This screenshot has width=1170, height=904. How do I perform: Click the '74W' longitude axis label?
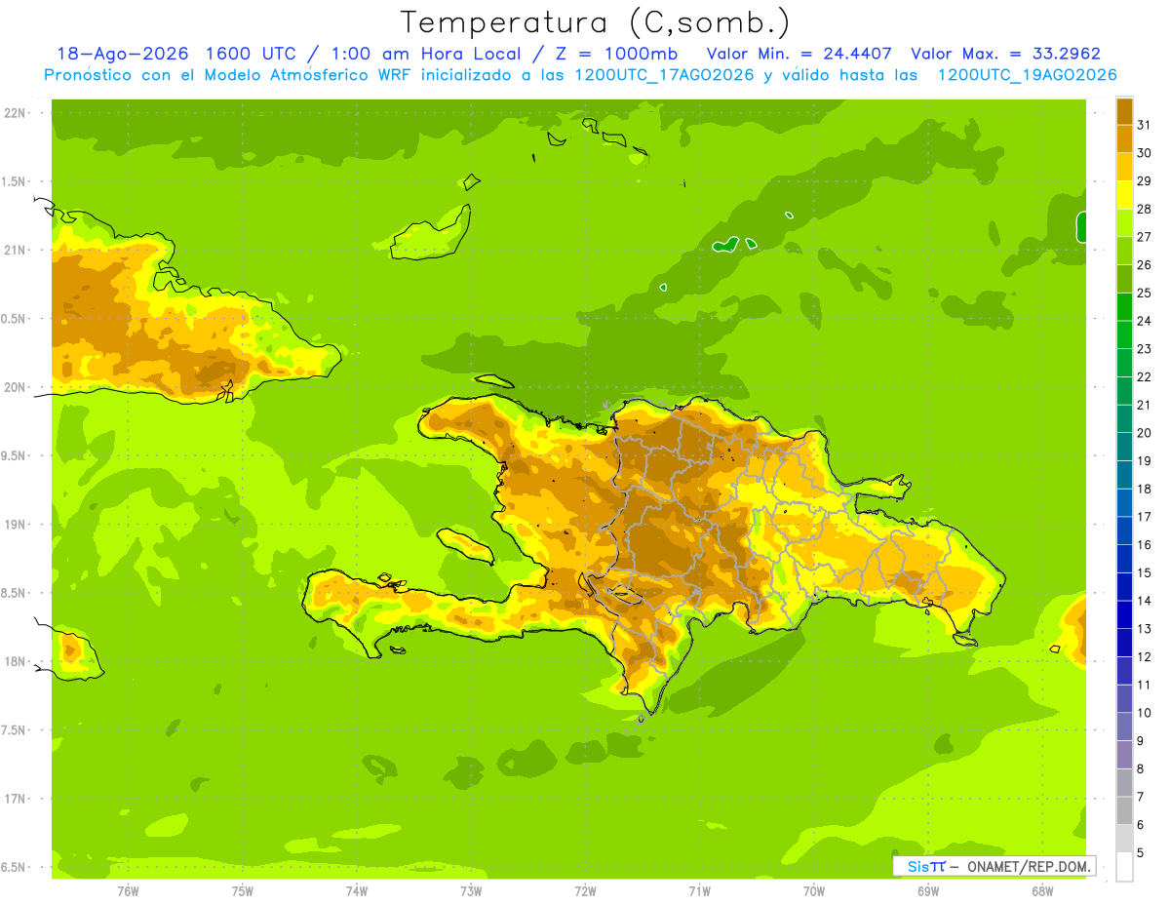click(357, 890)
